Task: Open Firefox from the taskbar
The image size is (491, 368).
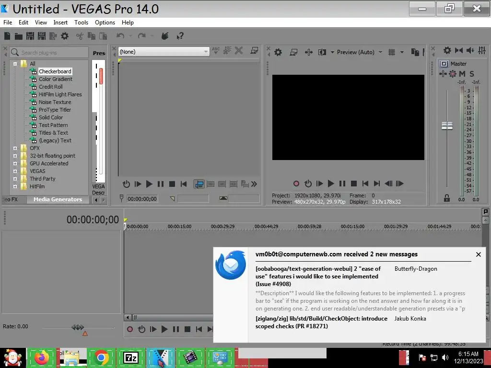Action: pyautogui.click(x=42, y=357)
